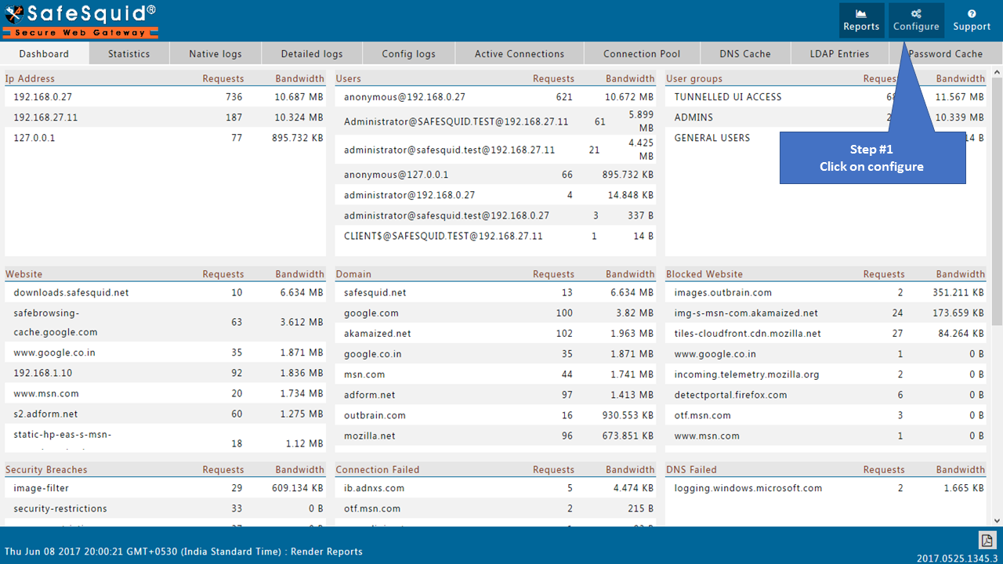Viewport: 1003px width, 564px height.
Task: Open the Native logs tab
Action: click(215, 53)
